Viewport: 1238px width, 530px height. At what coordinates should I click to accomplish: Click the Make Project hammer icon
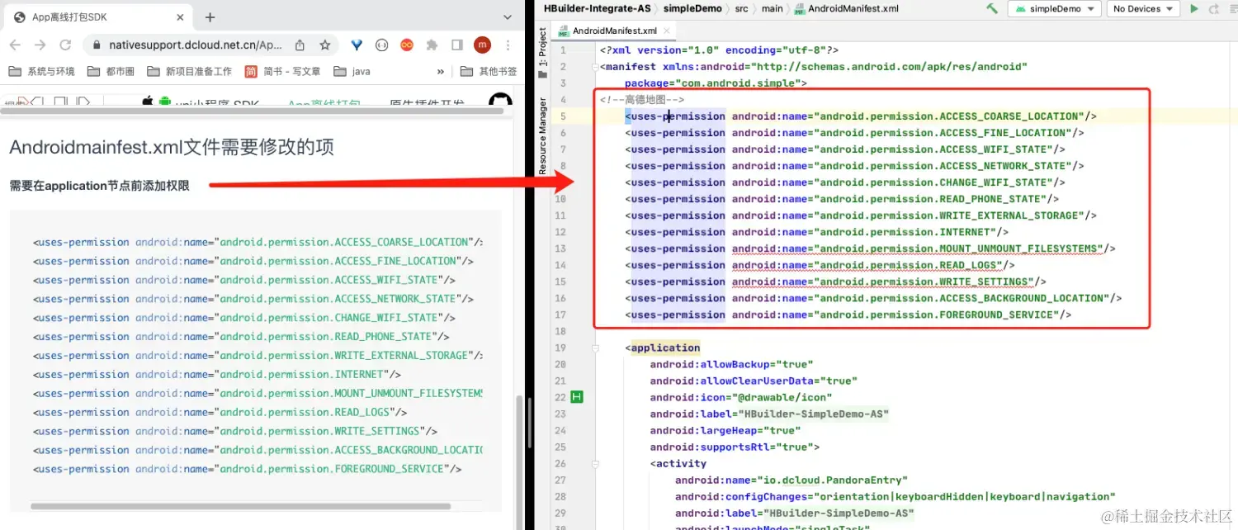coord(991,8)
